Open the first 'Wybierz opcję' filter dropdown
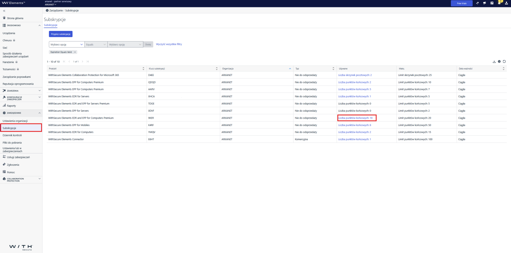Screen dimensions: 511x253 [x=66, y=44]
